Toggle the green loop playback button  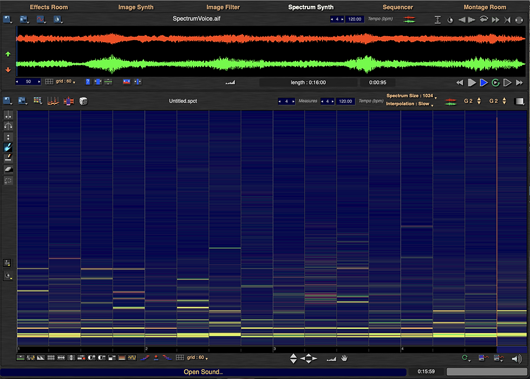[x=495, y=82]
